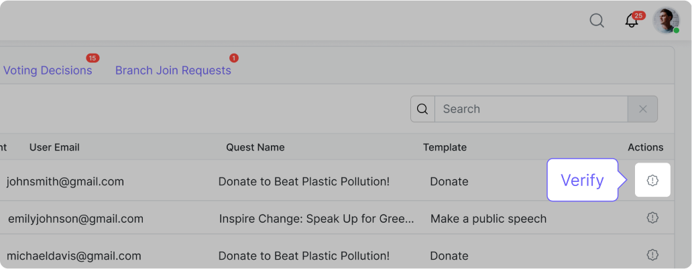Click Verify icon for emilyjohnson@gmail.com row

click(x=652, y=218)
